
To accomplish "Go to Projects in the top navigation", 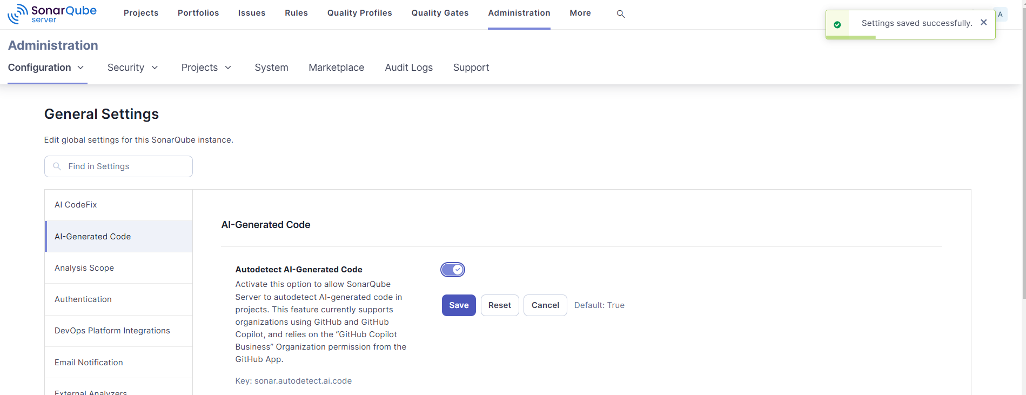I will [141, 13].
